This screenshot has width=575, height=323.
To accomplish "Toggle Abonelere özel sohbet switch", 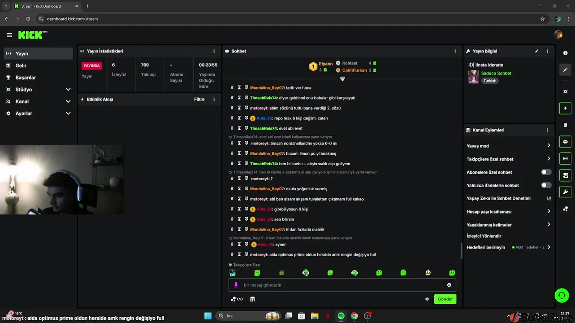I will (x=546, y=172).
